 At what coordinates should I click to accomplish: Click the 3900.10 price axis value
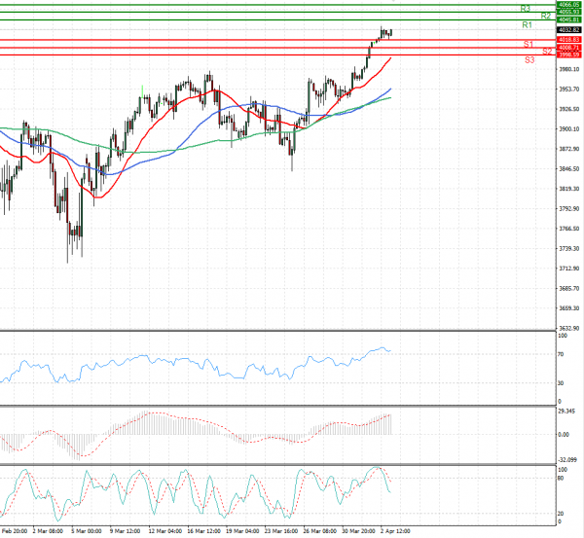pos(569,128)
